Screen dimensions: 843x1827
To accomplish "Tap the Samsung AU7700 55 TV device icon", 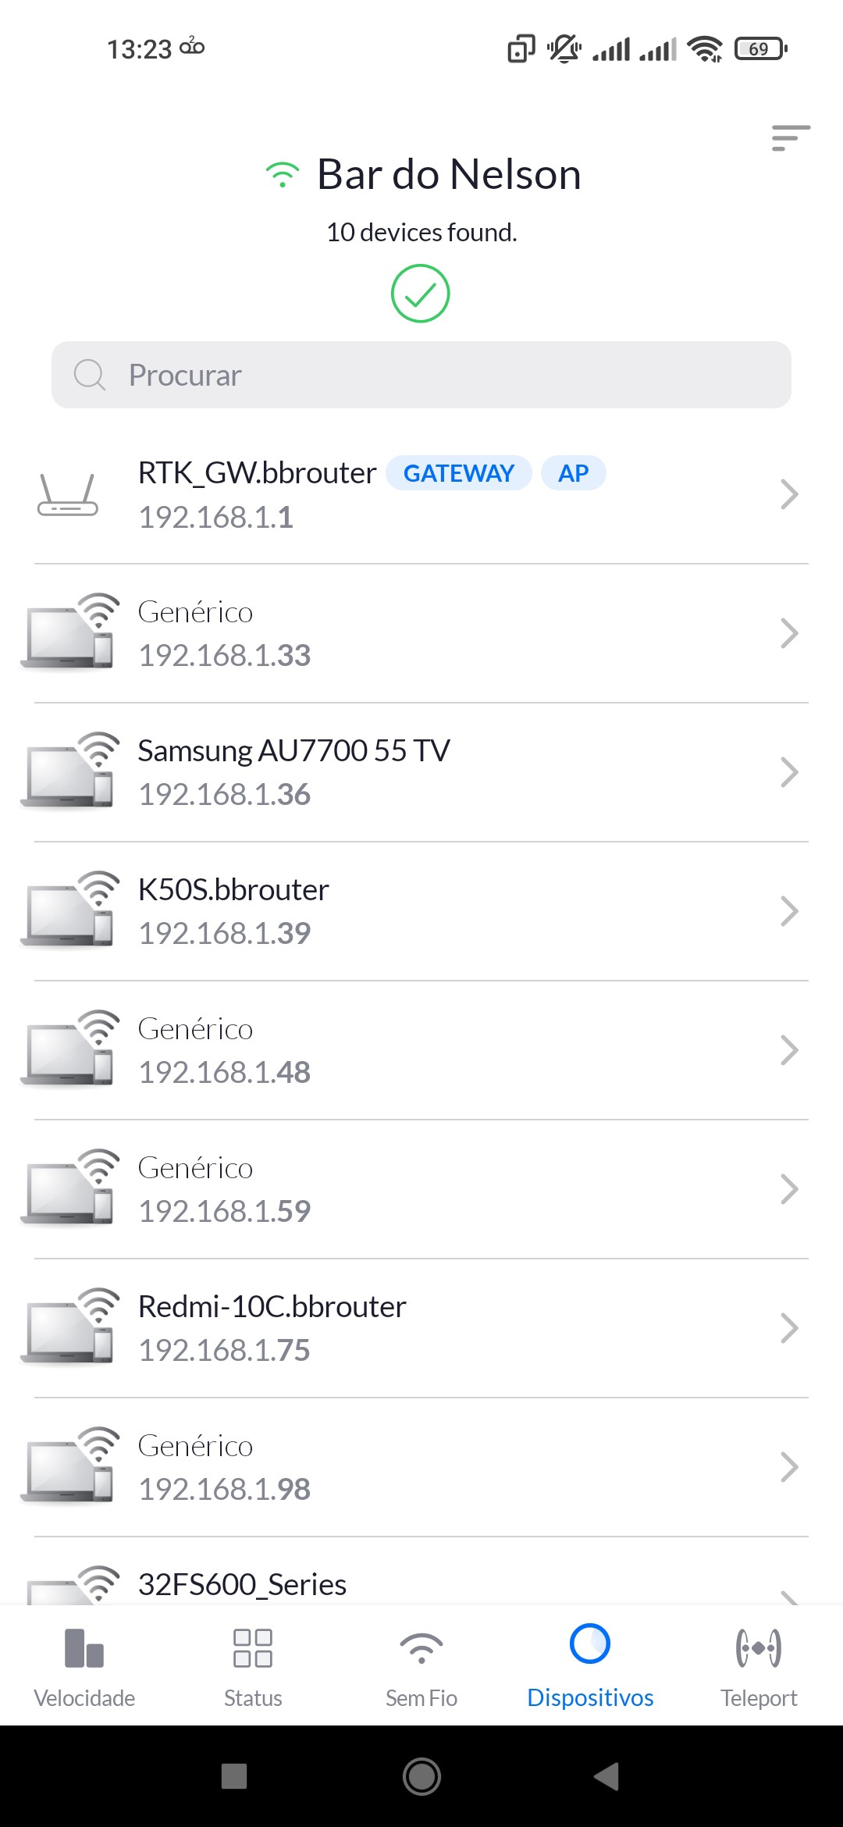I will 69,771.
